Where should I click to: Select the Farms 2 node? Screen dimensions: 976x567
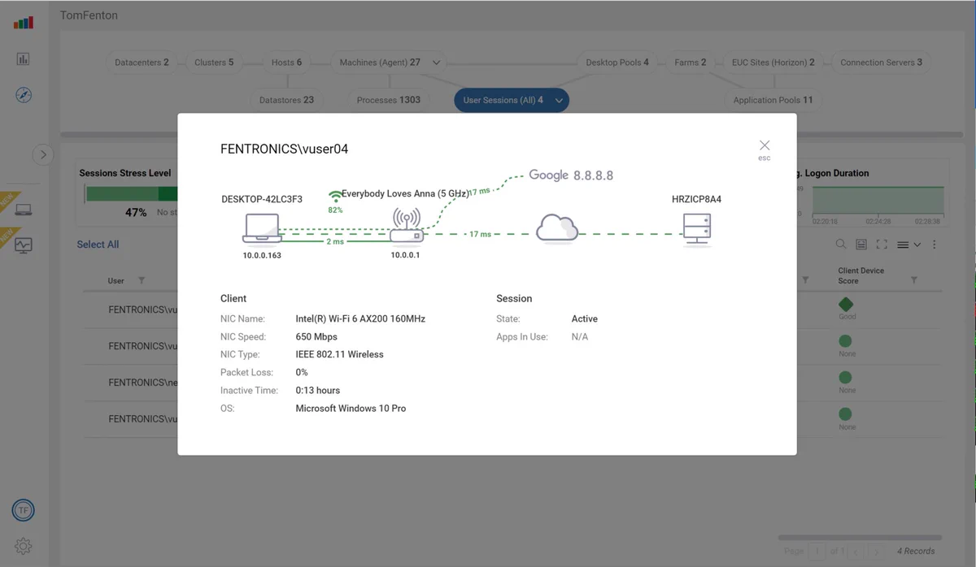tap(690, 62)
